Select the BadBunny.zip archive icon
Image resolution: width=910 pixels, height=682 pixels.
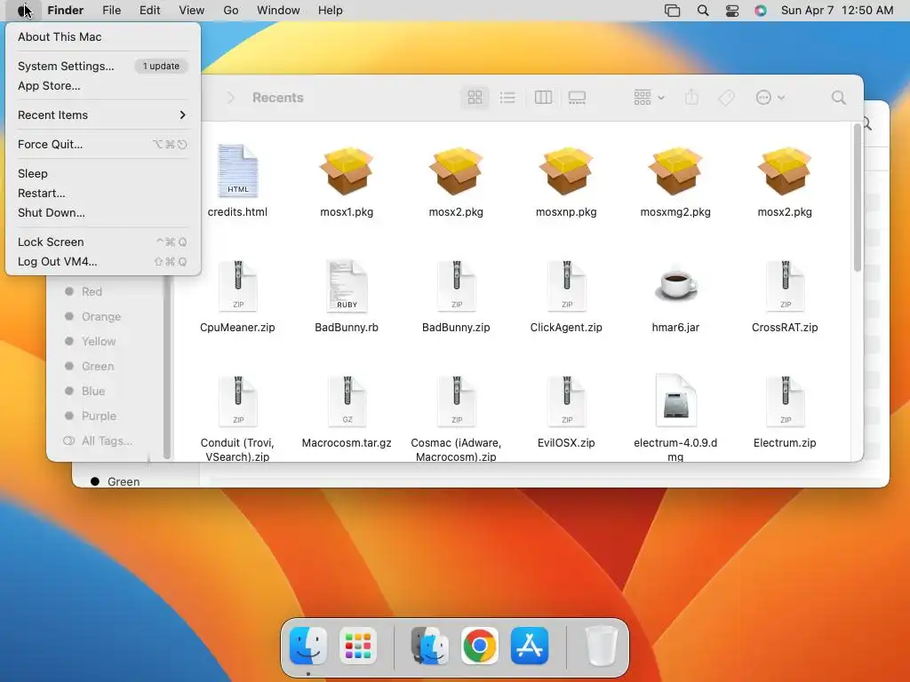pyautogui.click(x=456, y=287)
